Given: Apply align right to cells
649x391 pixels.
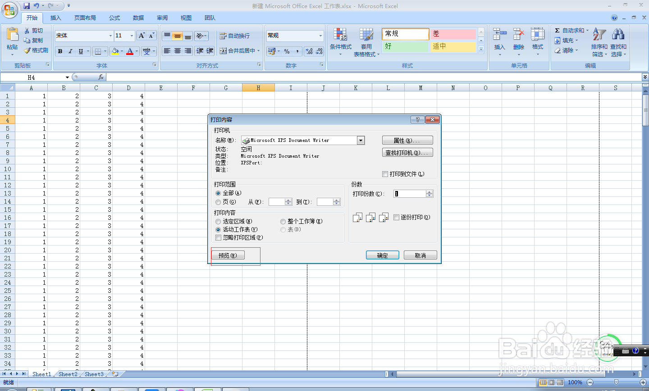Looking at the screenshot, I should point(187,51).
